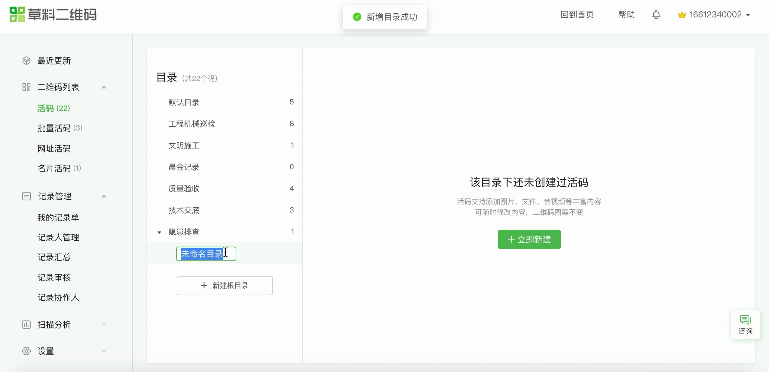This screenshot has height=372, width=769.
Task: Click 立即新建 green button
Action: 529,239
